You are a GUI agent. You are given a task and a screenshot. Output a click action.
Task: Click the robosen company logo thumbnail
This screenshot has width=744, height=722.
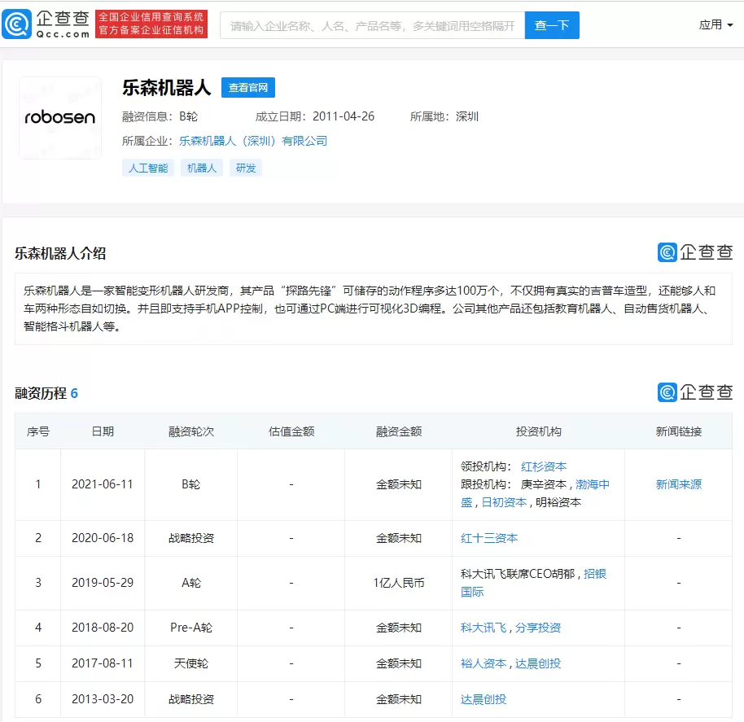(x=60, y=118)
